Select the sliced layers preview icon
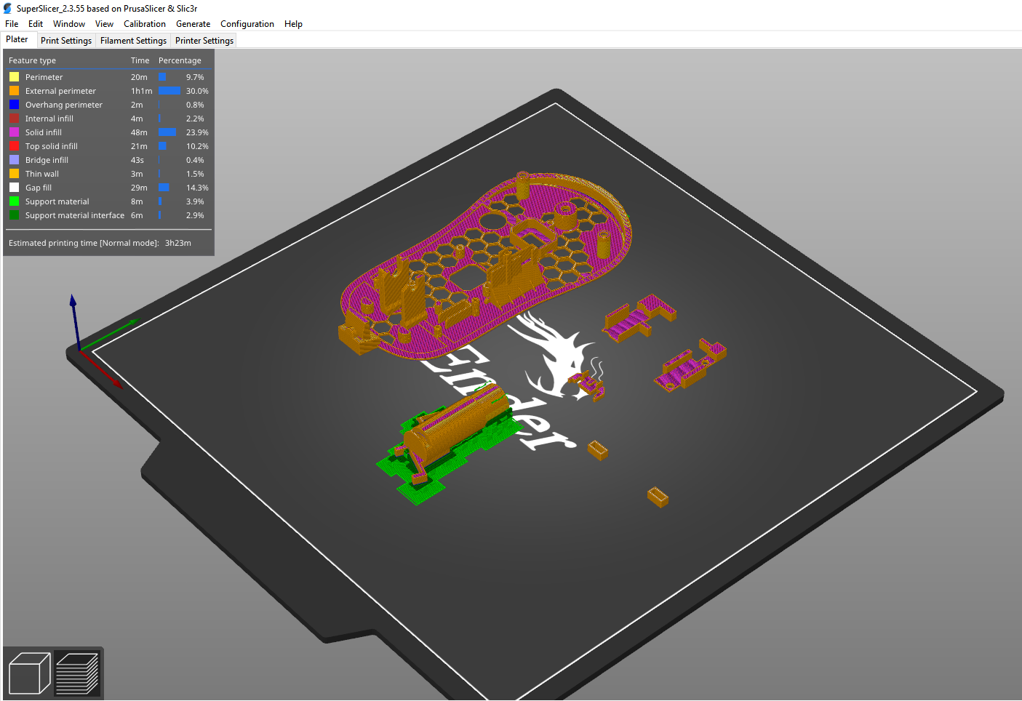The image size is (1022, 701). (x=77, y=673)
